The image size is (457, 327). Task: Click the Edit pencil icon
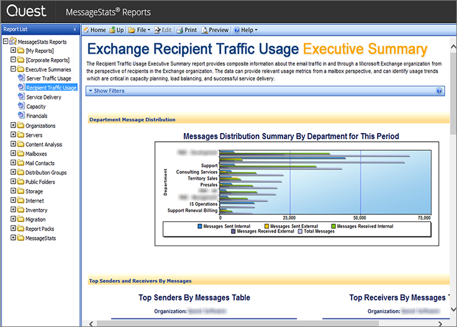click(x=157, y=30)
